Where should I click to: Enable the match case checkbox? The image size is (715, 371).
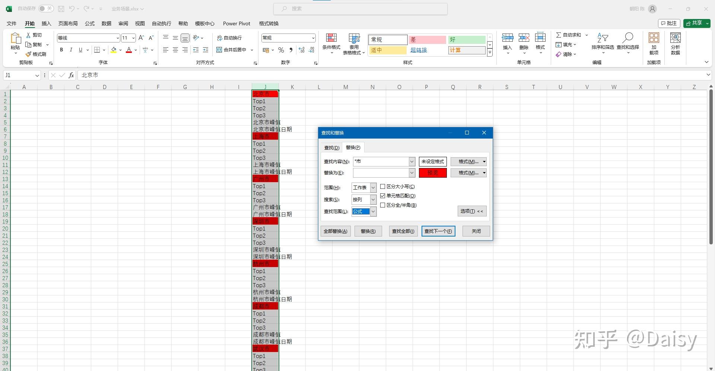coord(382,187)
